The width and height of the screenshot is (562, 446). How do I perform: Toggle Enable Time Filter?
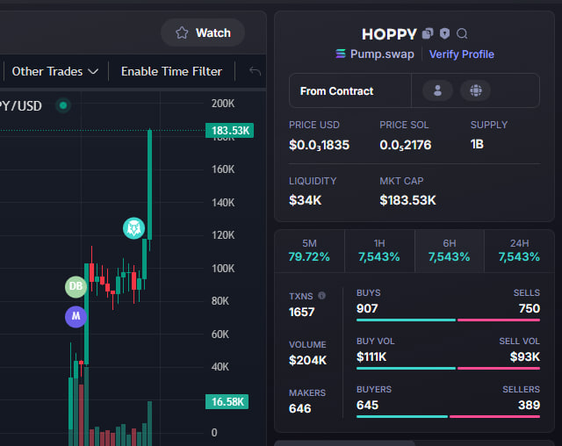[x=171, y=71]
